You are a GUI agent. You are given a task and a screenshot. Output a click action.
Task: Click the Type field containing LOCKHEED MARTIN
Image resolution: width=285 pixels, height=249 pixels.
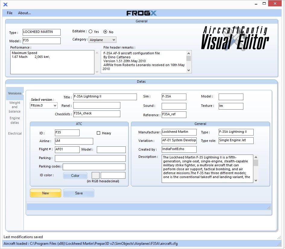click(42, 32)
